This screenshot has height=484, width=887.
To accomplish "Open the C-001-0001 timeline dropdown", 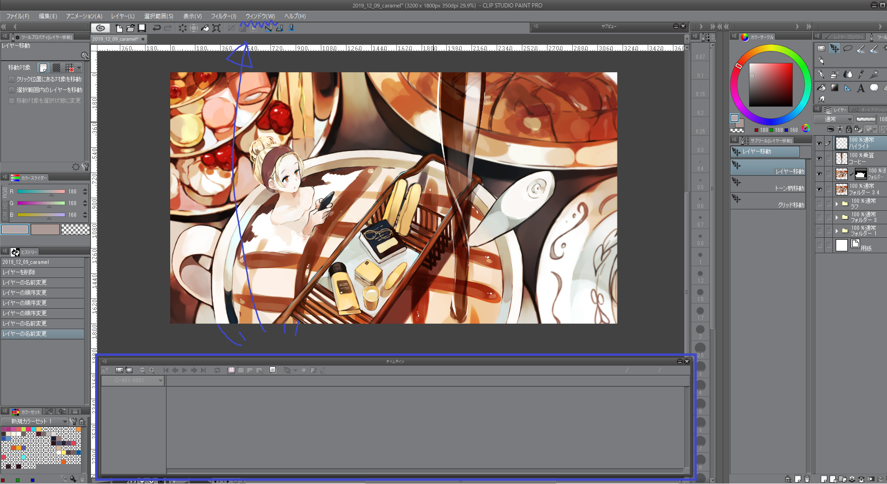I will (133, 380).
